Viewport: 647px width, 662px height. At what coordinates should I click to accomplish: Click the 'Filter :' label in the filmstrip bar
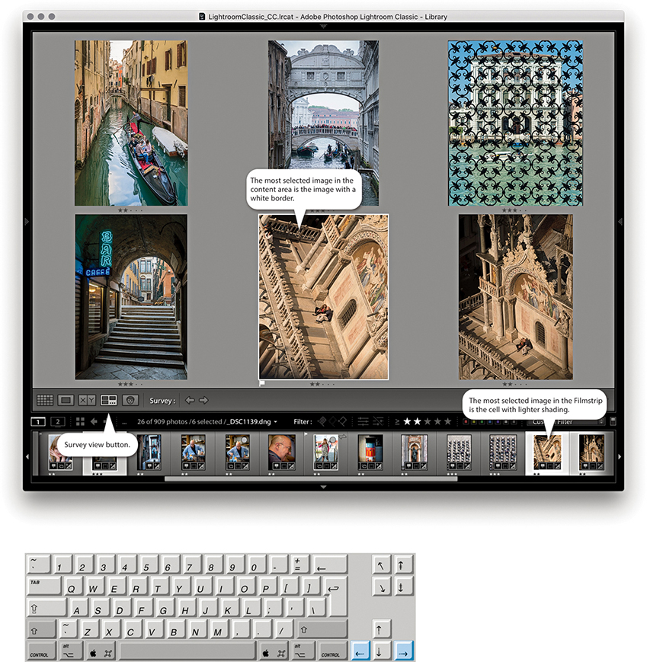[303, 421]
